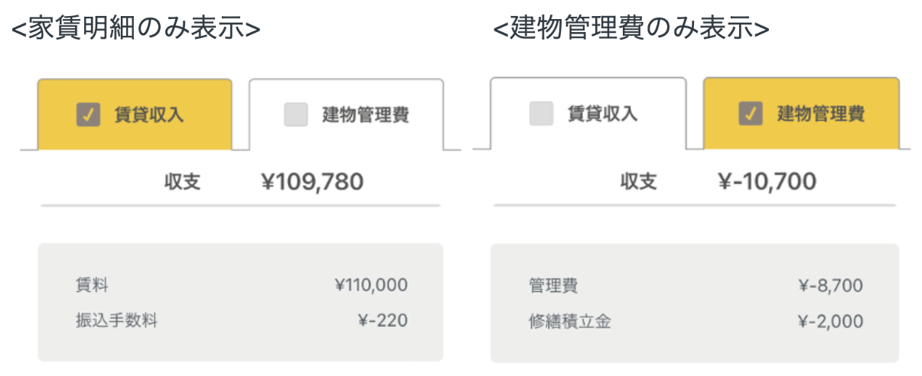Click the <家賃明細のみ表示> heading

(135, 28)
